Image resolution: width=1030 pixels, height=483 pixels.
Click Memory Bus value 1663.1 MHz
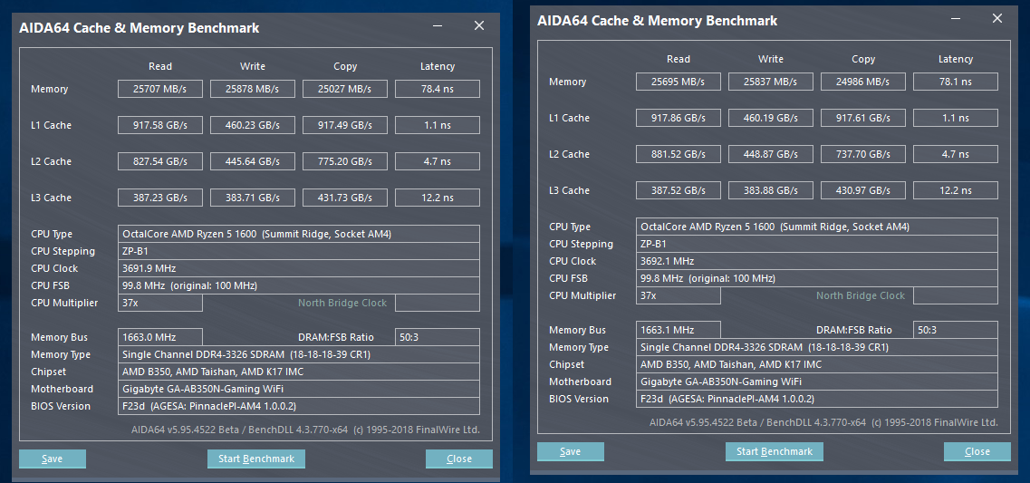click(x=679, y=330)
